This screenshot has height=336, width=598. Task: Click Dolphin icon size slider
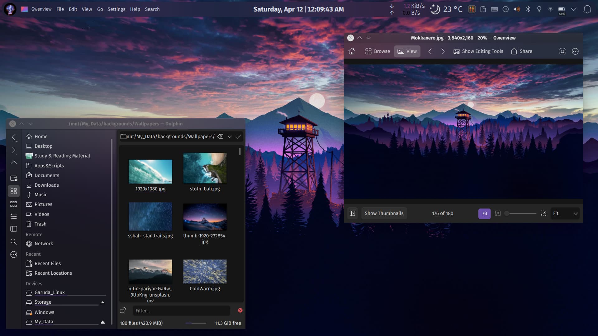(196, 323)
